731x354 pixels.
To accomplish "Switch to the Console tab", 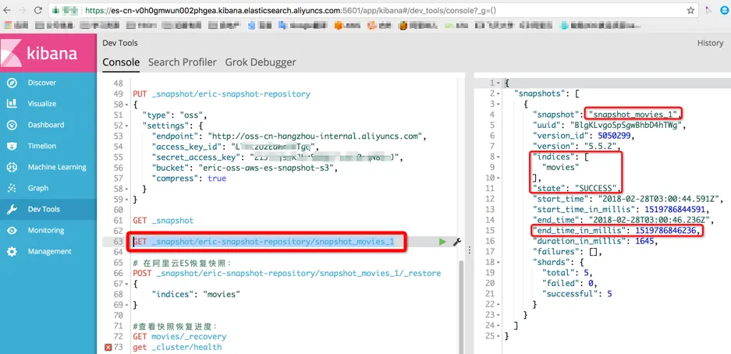I will tap(121, 62).
